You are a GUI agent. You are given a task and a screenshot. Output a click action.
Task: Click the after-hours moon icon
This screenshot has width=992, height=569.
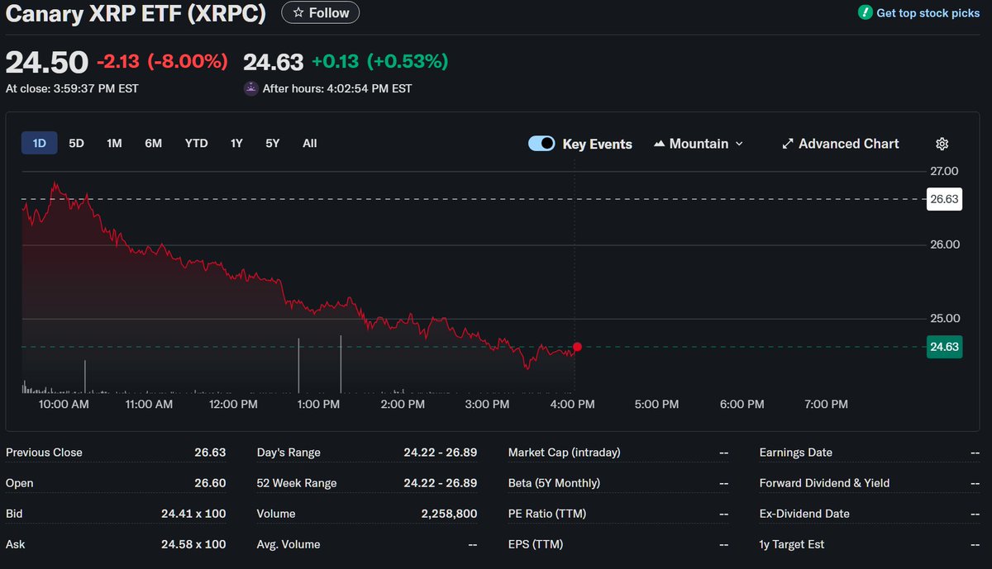(250, 88)
